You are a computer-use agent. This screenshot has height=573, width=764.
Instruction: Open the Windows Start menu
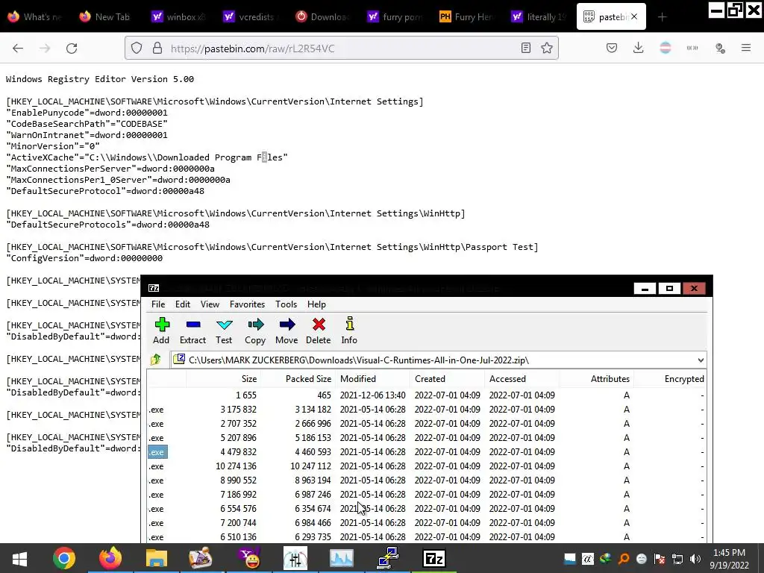click(x=19, y=558)
